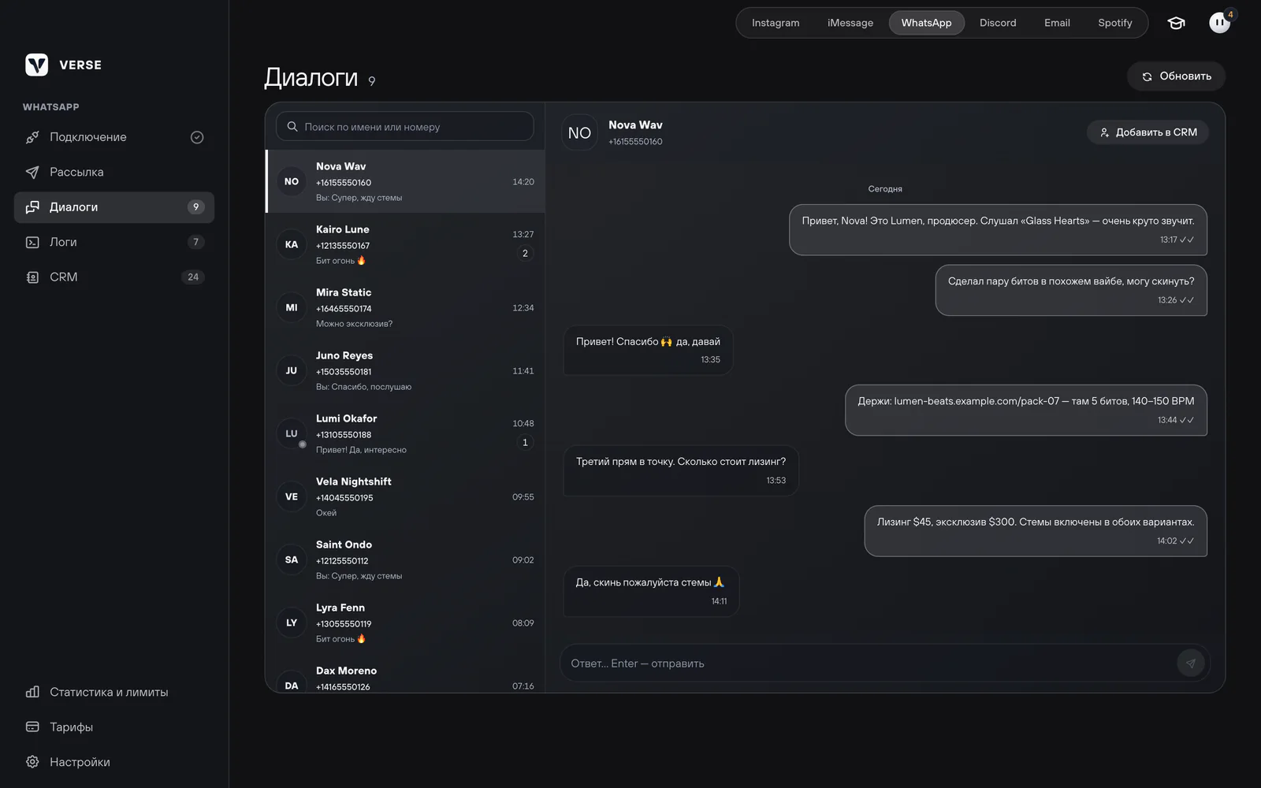Switch to the iMessage tab
Viewport: 1261px width, 788px height.
click(x=850, y=23)
